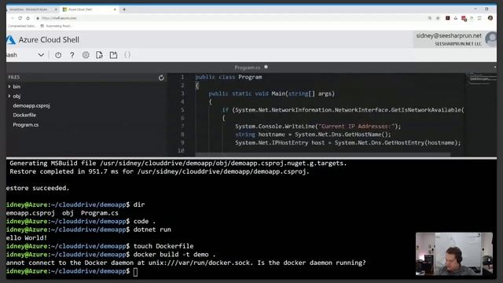Close the Azure Cloud Shell browser tab

[115, 9]
